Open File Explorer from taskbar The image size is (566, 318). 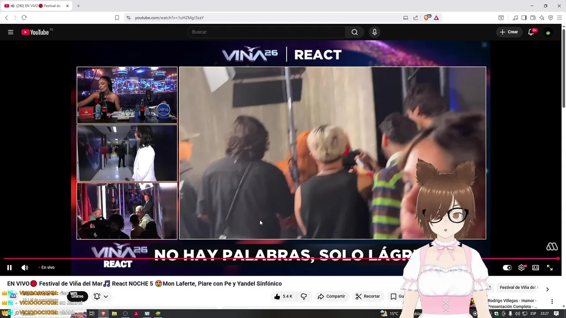coord(114,314)
